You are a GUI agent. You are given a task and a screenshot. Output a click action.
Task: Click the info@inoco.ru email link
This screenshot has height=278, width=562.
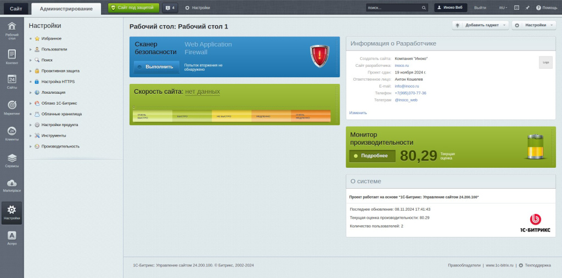pyautogui.click(x=407, y=86)
